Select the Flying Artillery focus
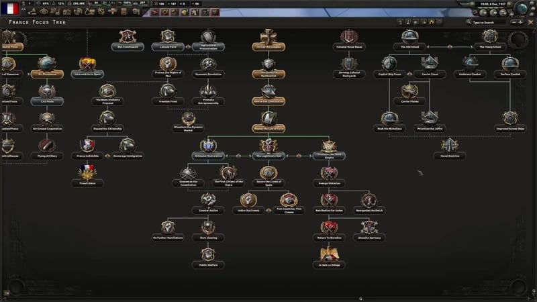 [x=47, y=149]
